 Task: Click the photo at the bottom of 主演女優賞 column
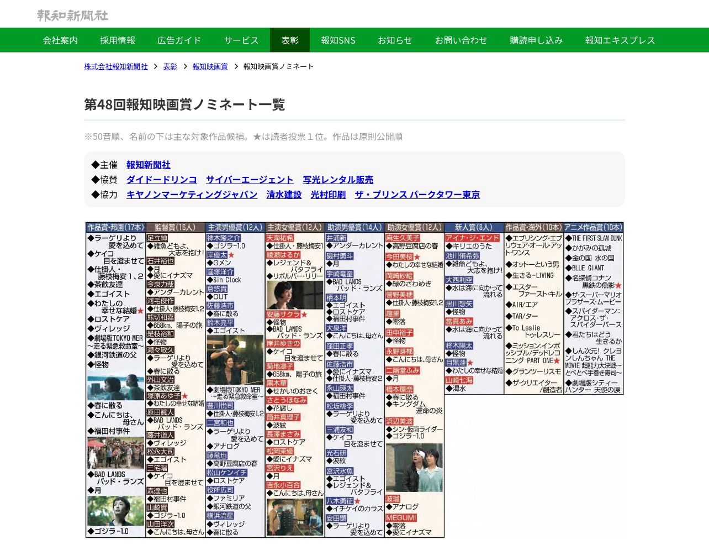pos(295,517)
